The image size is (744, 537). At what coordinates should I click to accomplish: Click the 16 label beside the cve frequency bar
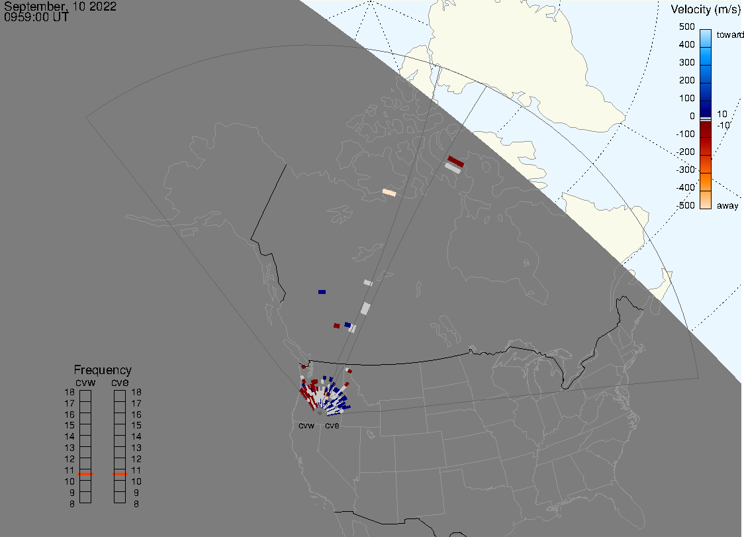(x=136, y=415)
